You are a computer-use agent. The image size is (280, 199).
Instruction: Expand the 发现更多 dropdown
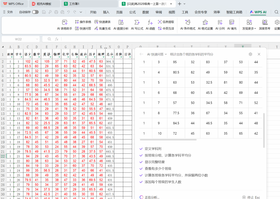point(249,29)
